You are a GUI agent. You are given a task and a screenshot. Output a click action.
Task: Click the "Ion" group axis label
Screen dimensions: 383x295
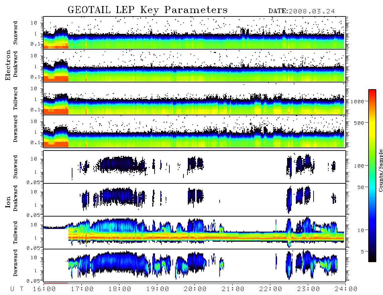[x=8, y=202]
